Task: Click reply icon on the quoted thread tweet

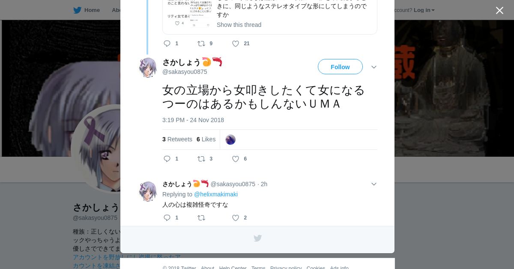Action: click(167, 44)
